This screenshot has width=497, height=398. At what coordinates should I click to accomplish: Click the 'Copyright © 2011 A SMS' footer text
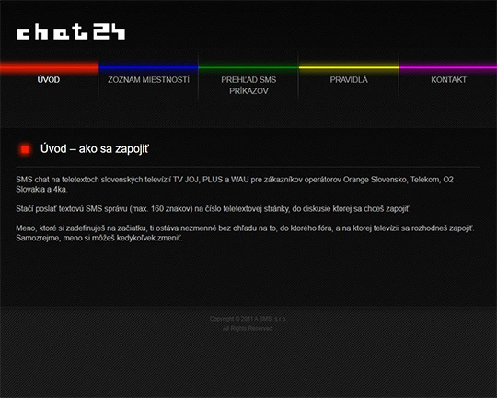pos(248,319)
